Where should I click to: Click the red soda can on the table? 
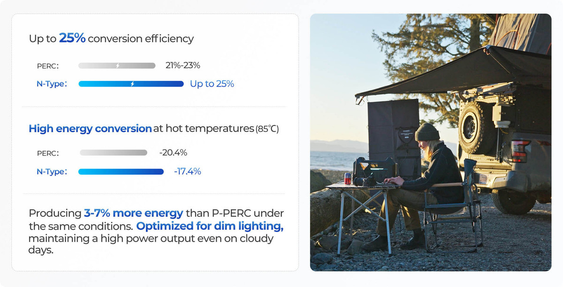pyautogui.click(x=348, y=178)
